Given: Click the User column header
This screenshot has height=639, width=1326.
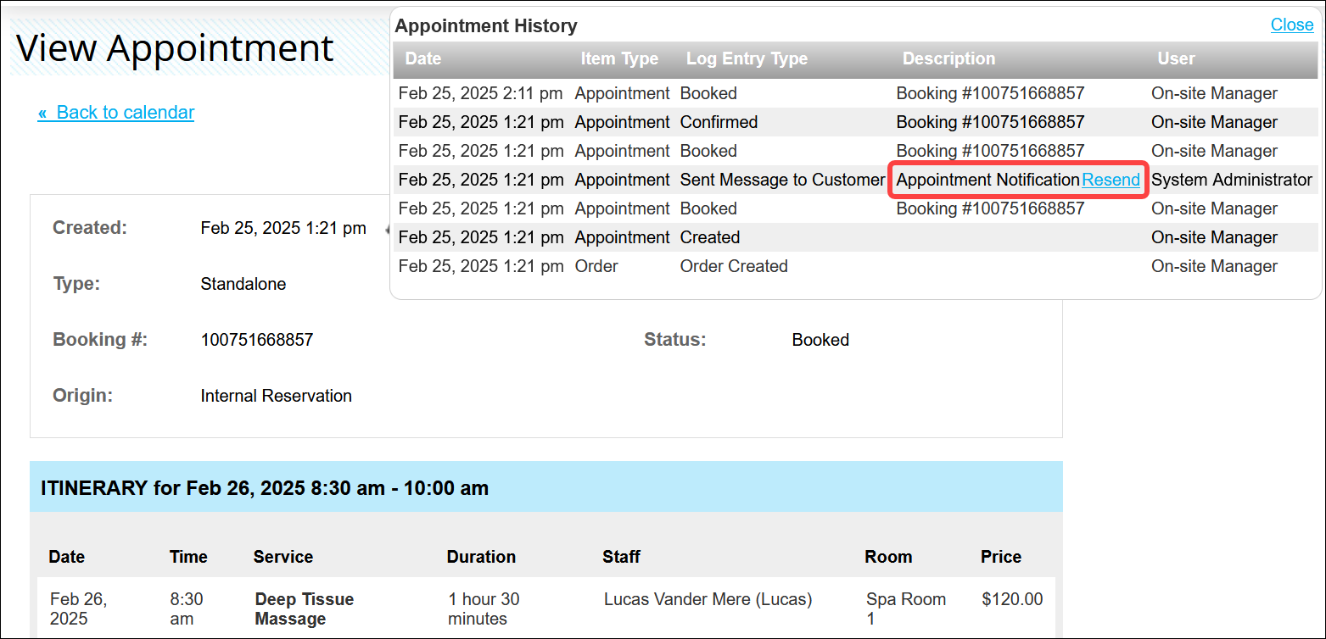Looking at the screenshot, I should point(1177,58).
